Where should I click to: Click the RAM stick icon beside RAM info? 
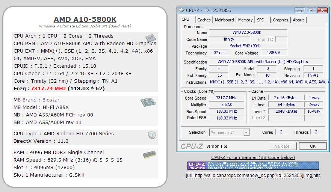(x=149, y=155)
